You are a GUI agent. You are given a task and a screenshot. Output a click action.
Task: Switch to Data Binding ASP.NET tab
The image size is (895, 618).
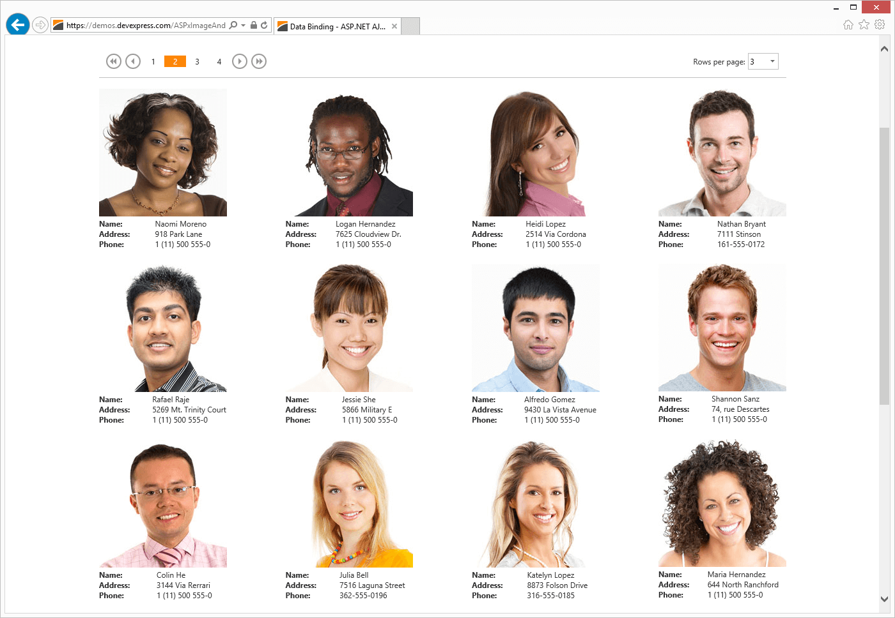[x=332, y=26]
